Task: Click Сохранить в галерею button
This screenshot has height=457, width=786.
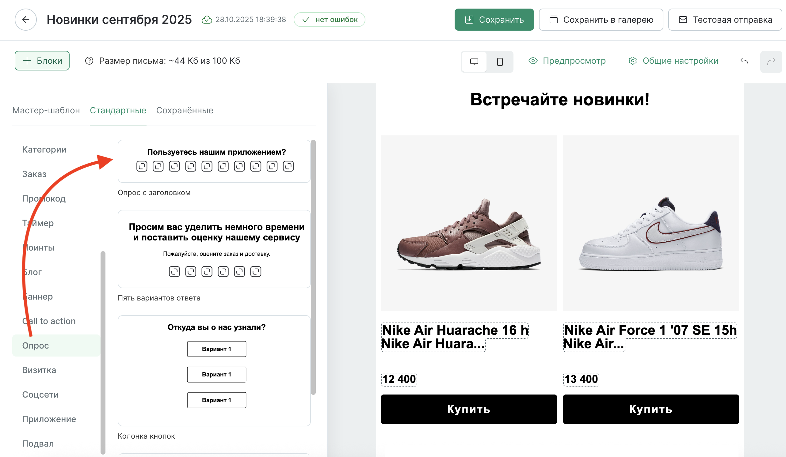Action: pyautogui.click(x=601, y=20)
